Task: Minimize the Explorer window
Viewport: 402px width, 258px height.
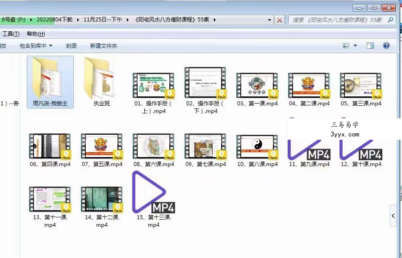Action: point(360,8)
